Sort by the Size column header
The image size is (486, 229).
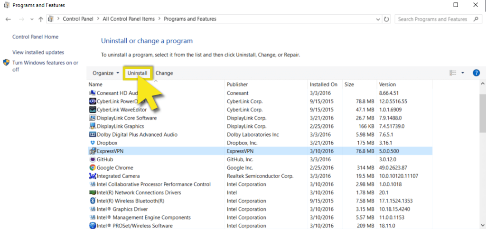[x=360, y=84]
